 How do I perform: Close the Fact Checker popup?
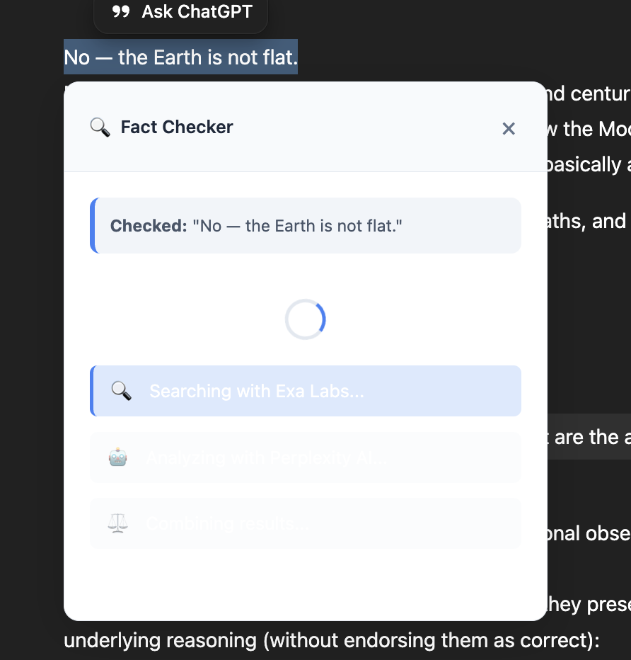click(x=509, y=128)
